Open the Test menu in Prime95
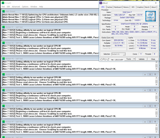 pyautogui.click(x=3, y=7)
